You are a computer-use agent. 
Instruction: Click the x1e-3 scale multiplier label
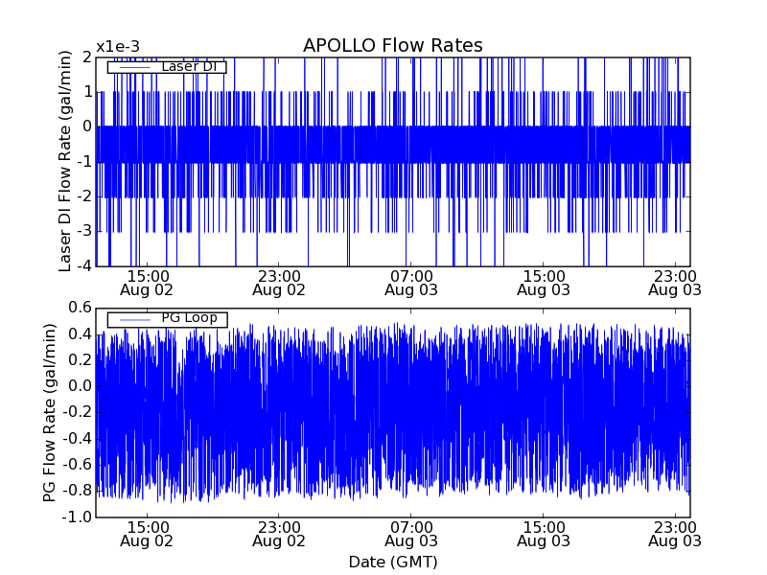[x=117, y=47]
